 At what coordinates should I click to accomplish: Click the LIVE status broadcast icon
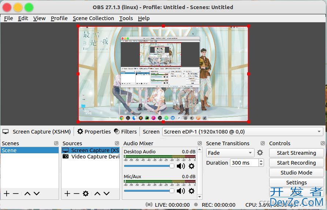coord(149,205)
